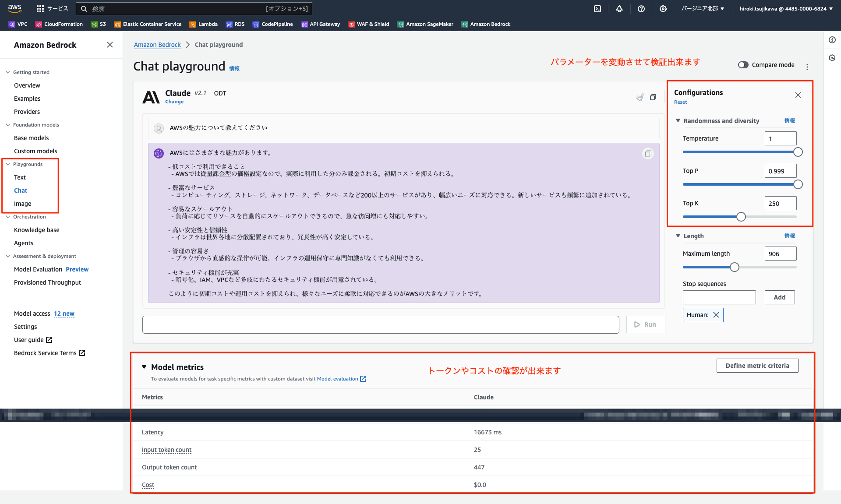Image resolution: width=841 pixels, height=504 pixels.
Task: Close the Amazon Bedrock side navigation
Action: tap(110, 45)
